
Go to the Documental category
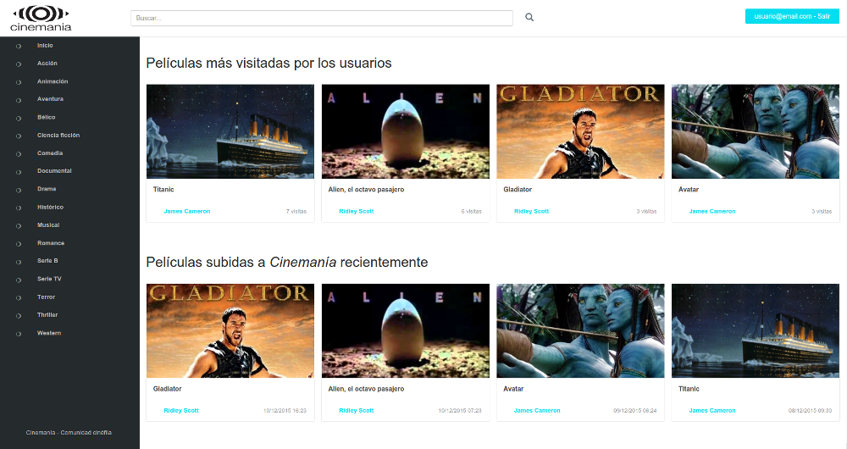(54, 171)
